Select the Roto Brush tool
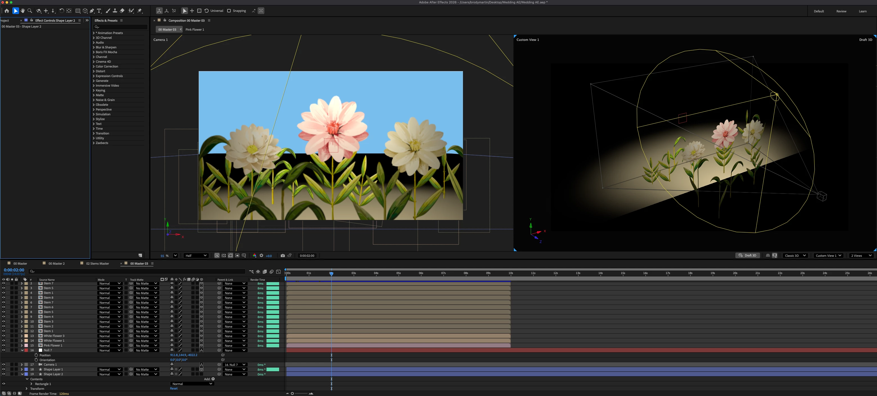Viewport: 877px width, 396px height. coord(131,11)
